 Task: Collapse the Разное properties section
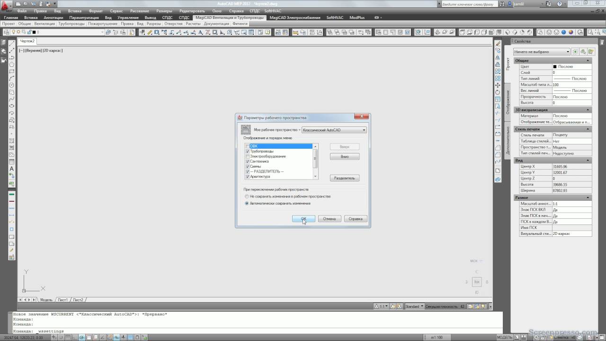coord(588,197)
